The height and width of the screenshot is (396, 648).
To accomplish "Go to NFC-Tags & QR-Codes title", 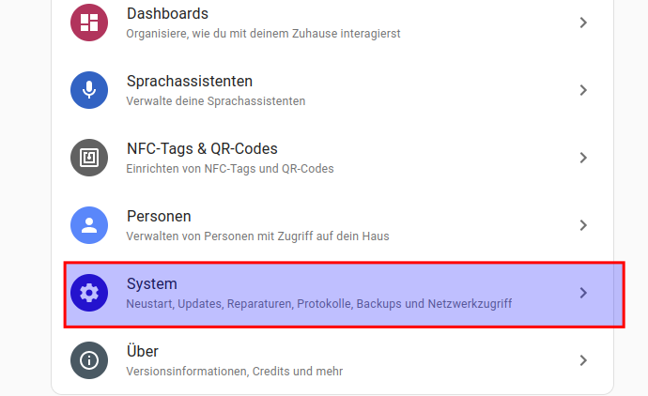I will pyautogui.click(x=202, y=149).
